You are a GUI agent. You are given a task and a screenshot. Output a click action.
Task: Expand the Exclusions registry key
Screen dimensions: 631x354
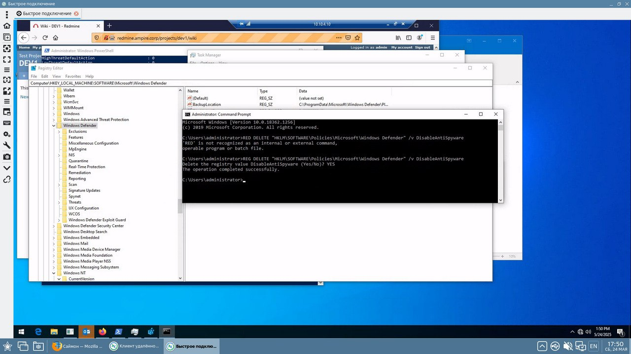[59, 131]
